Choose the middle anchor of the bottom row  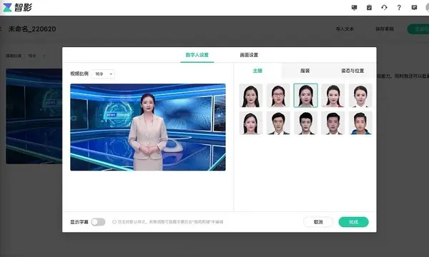[305, 123]
